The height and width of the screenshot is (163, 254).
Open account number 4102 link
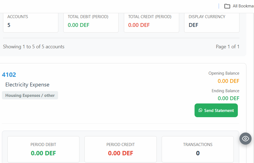click(9, 75)
